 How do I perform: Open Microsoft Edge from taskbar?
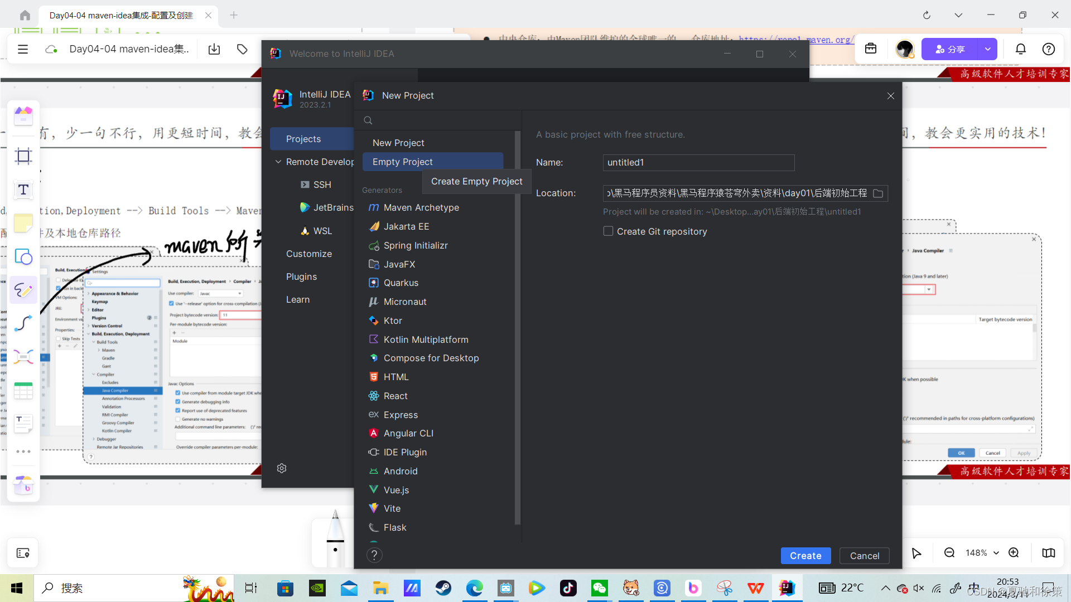click(x=475, y=588)
